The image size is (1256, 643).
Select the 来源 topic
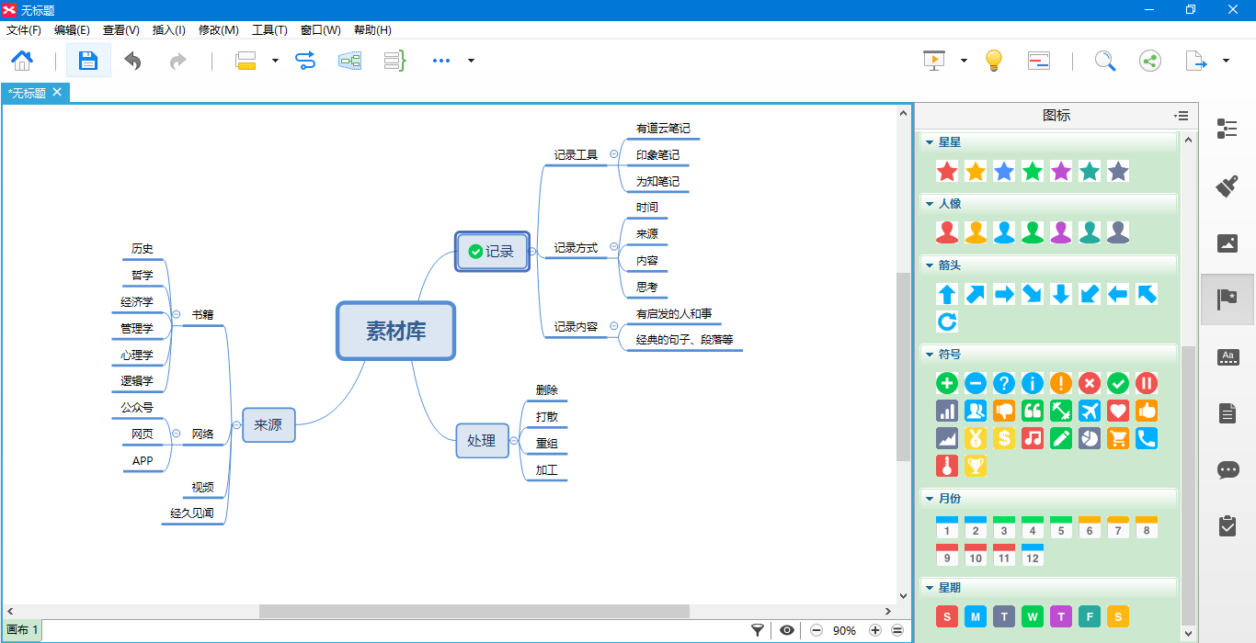[268, 425]
